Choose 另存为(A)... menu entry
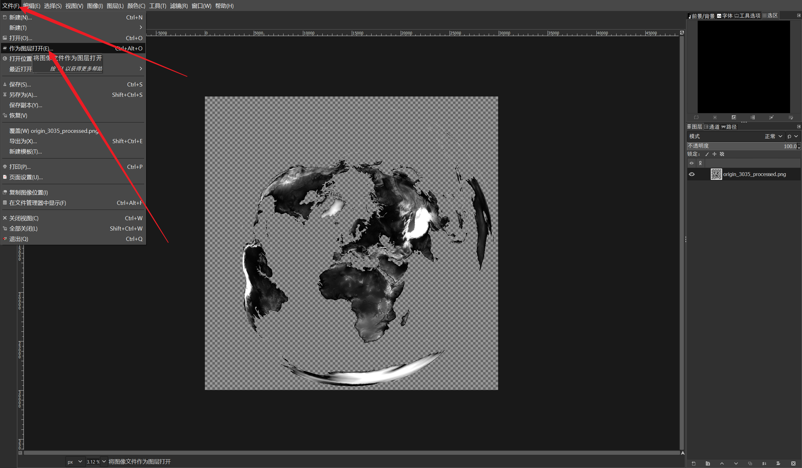The width and height of the screenshot is (802, 468). [x=73, y=95]
